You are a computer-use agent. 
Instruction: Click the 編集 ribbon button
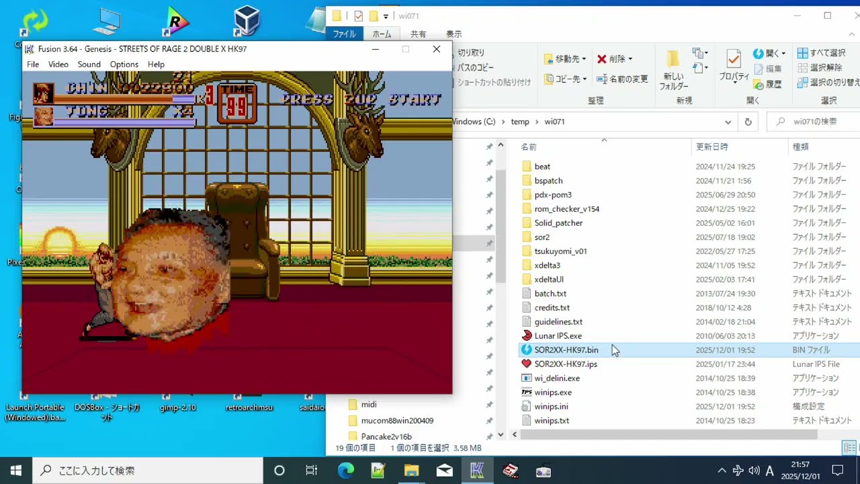(x=768, y=69)
